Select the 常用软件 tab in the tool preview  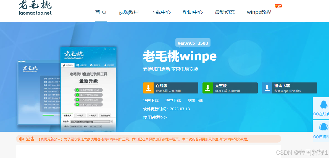(x=95, y=65)
